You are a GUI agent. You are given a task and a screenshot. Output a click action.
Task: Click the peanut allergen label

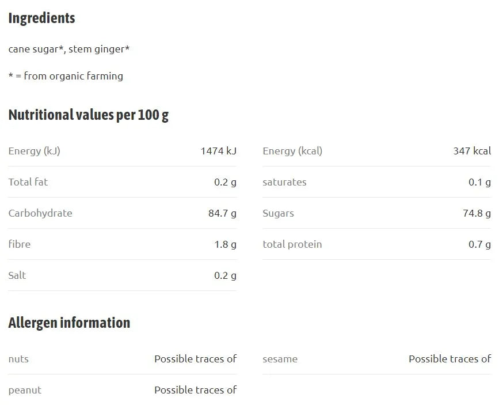coord(25,391)
